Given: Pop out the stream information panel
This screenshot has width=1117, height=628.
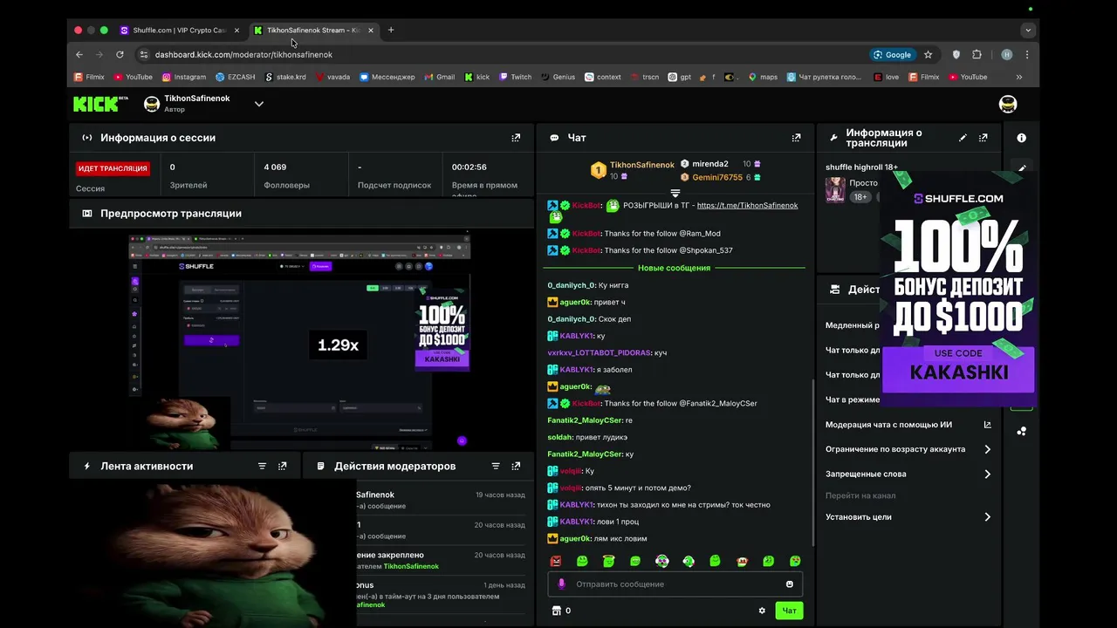Looking at the screenshot, I should [983, 138].
